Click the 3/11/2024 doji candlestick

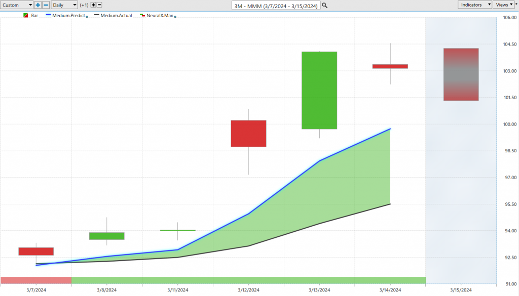[178, 230]
